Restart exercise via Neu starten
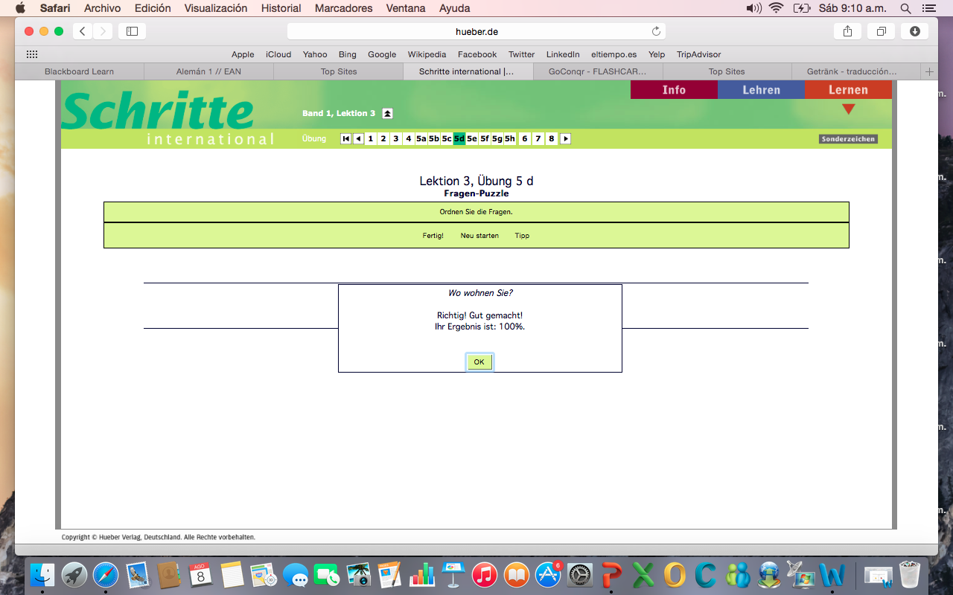953x595 pixels. pos(479,236)
